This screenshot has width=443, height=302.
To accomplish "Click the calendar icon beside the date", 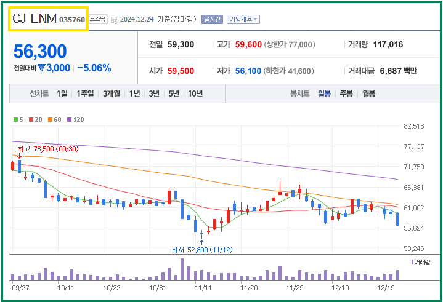I will (x=115, y=20).
